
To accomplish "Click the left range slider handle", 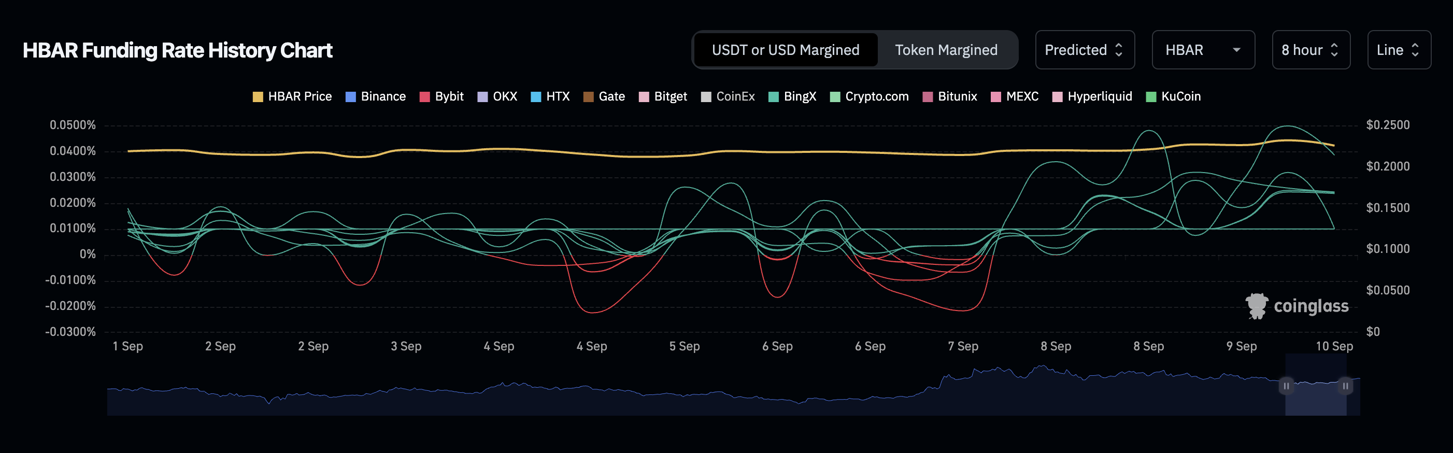I will pyautogui.click(x=1286, y=386).
